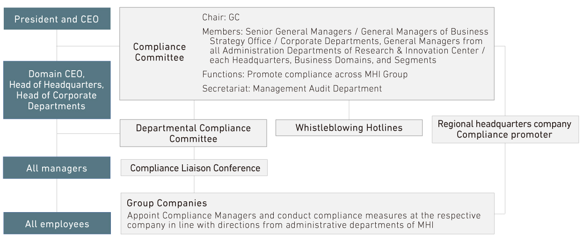Click the Compliance Committee label
Image resolution: width=583 pixels, height=243 pixels.
click(x=160, y=52)
